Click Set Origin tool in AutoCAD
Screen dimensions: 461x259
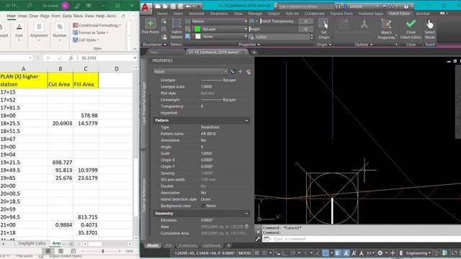pyautogui.click(x=323, y=29)
